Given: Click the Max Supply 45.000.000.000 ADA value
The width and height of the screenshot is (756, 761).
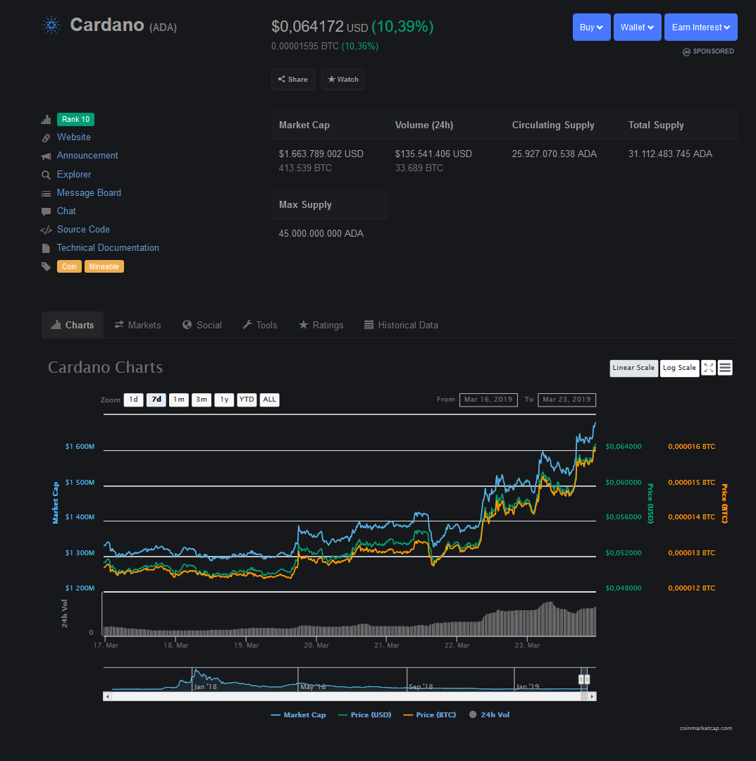Looking at the screenshot, I should click(x=321, y=233).
